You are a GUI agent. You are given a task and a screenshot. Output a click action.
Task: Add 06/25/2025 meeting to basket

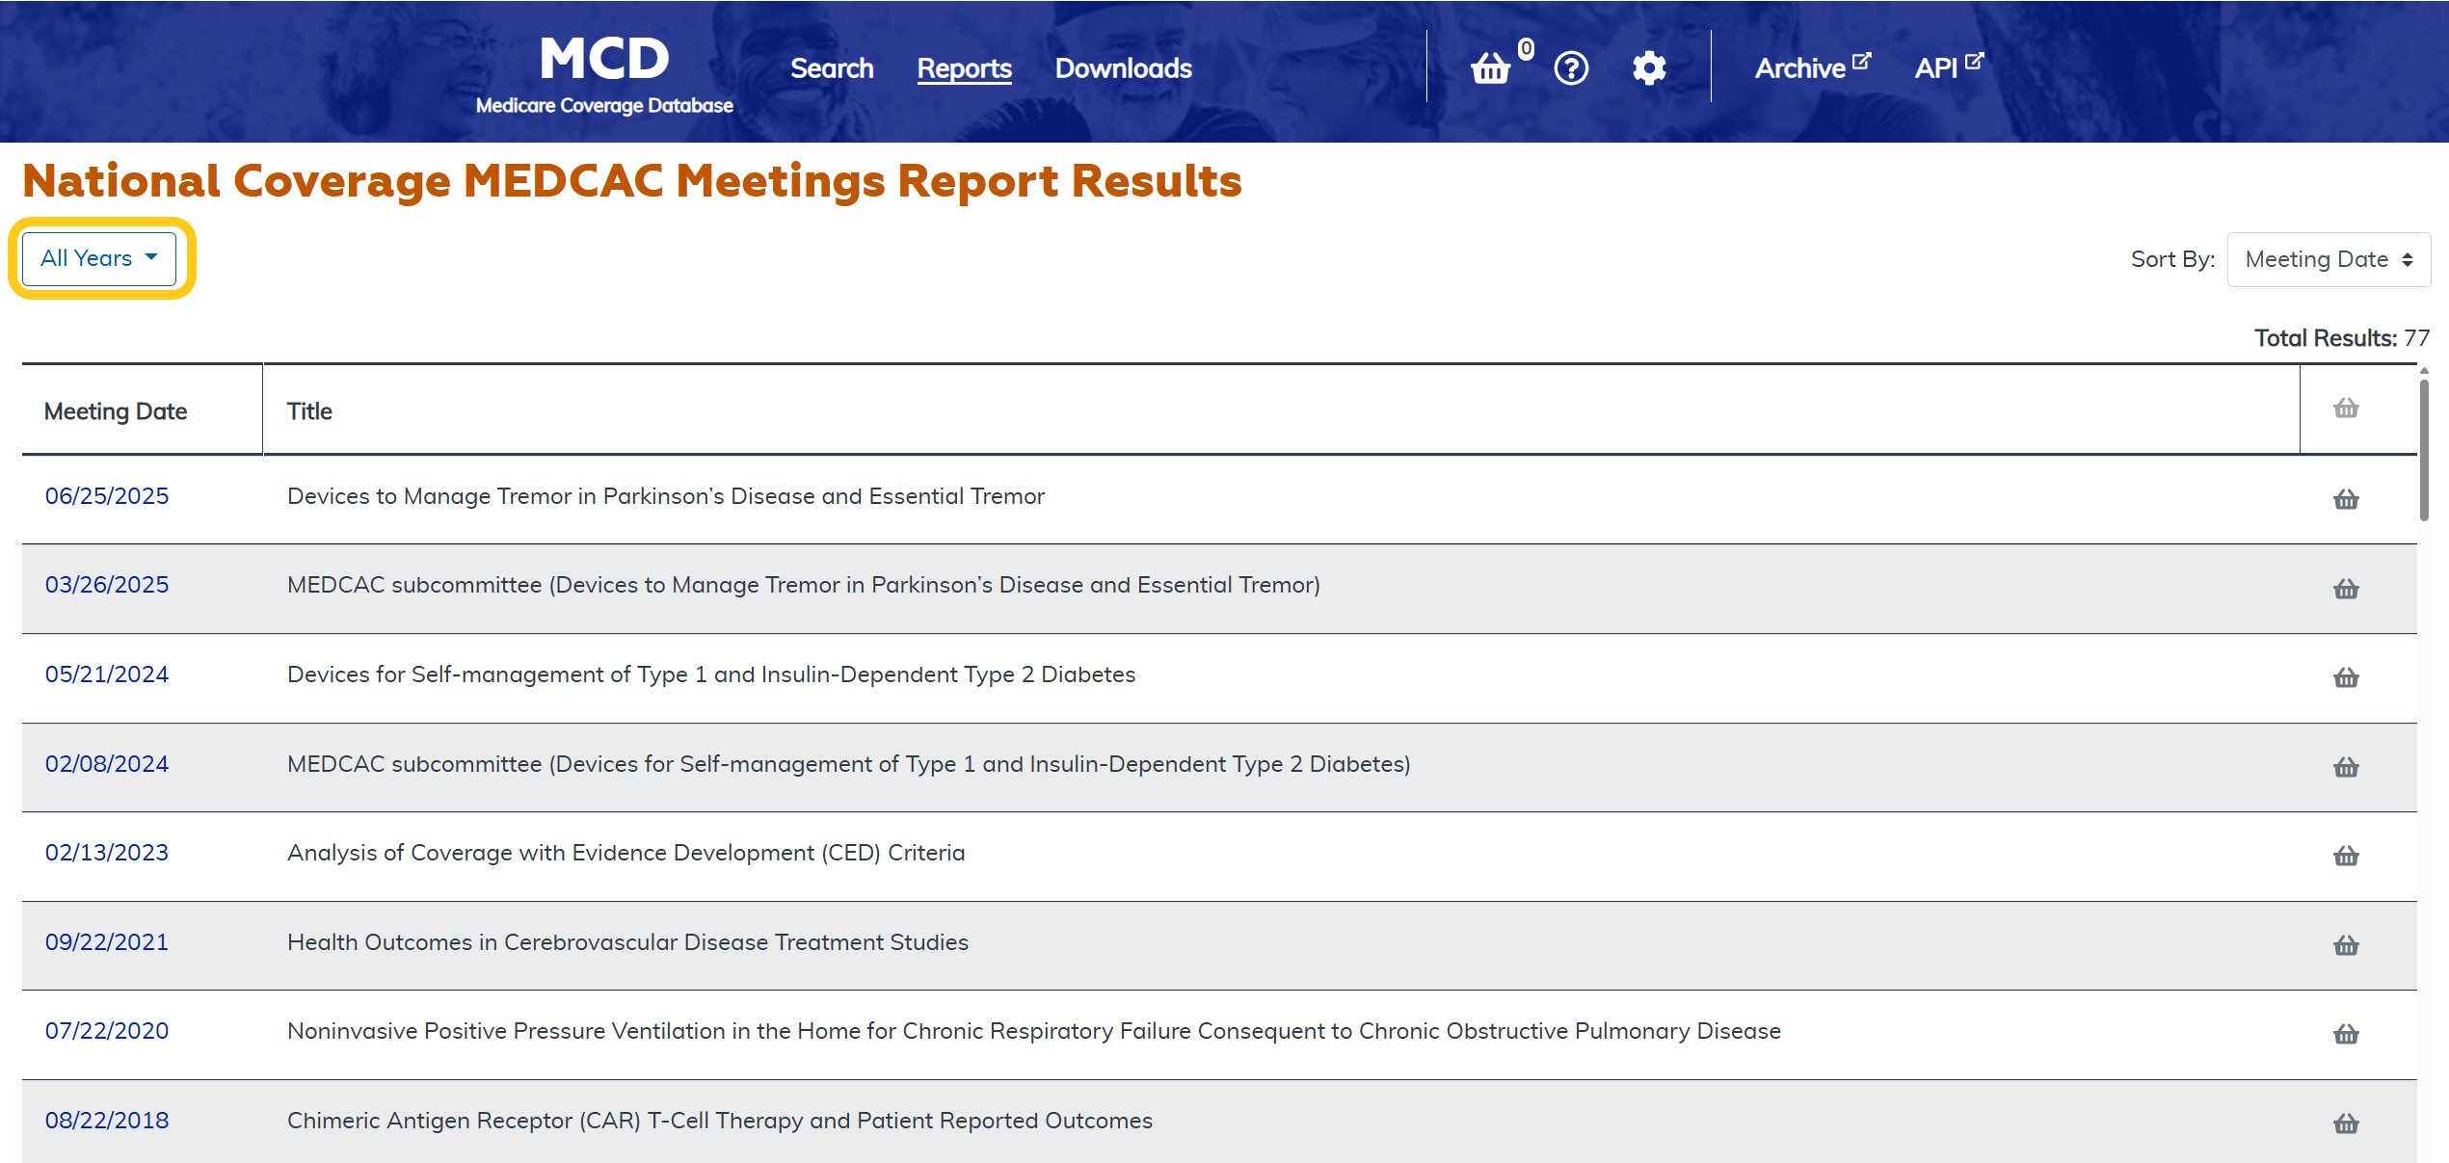click(2345, 499)
